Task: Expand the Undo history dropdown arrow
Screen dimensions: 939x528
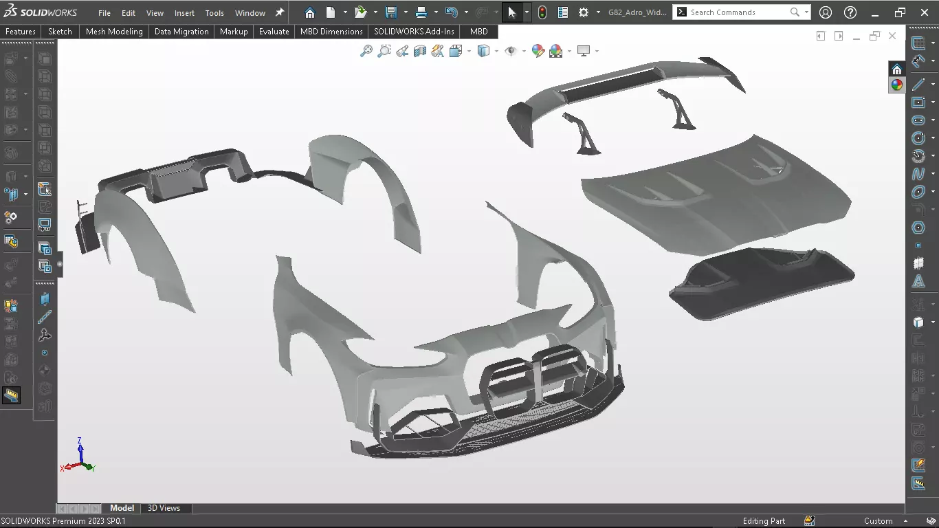Action: coord(466,12)
